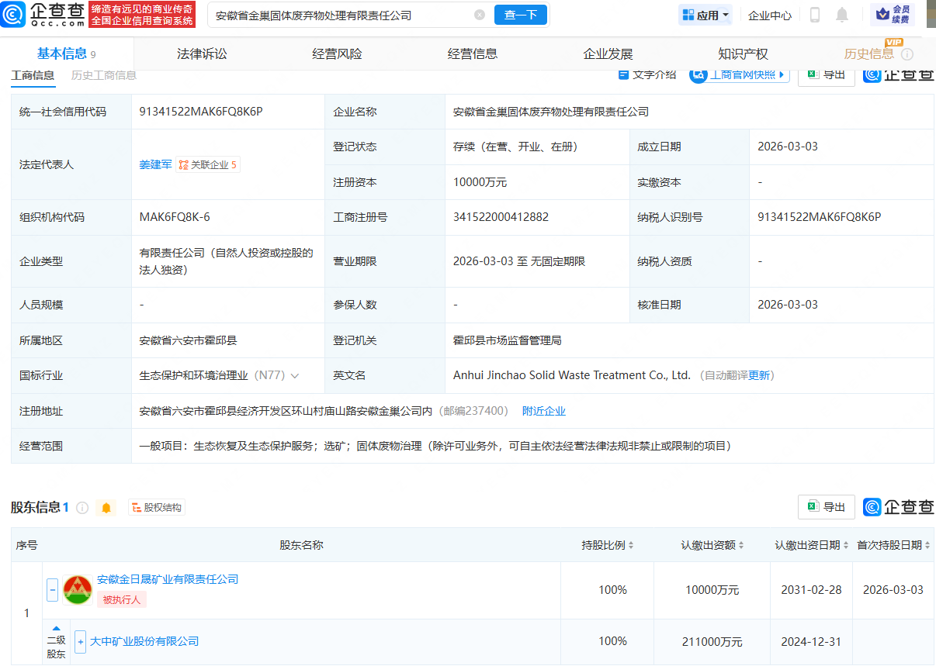The image size is (936, 666).
Task: Click the notification bell in top navigation
Action: (843, 14)
